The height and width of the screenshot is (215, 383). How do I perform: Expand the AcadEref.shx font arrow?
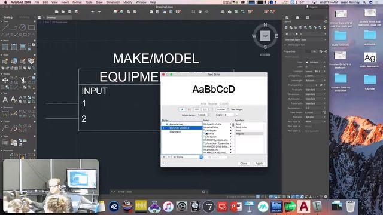(230, 124)
